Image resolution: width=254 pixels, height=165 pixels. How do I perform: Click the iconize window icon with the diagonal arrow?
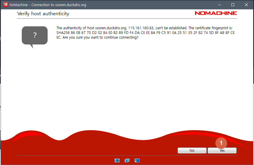[x=137, y=161]
